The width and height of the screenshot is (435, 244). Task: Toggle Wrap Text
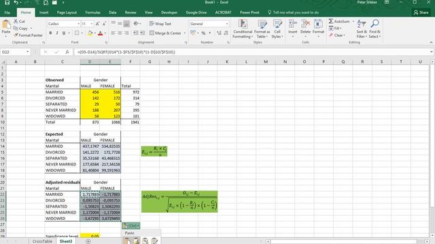pyautogui.click(x=160, y=24)
